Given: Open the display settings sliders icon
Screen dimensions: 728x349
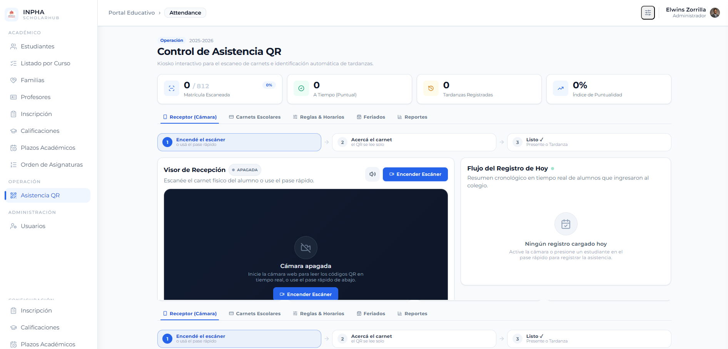Looking at the screenshot, I should (648, 13).
